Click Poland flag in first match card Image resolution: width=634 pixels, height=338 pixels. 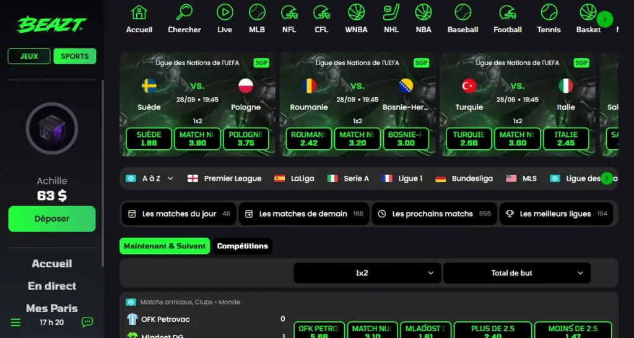[x=245, y=85]
